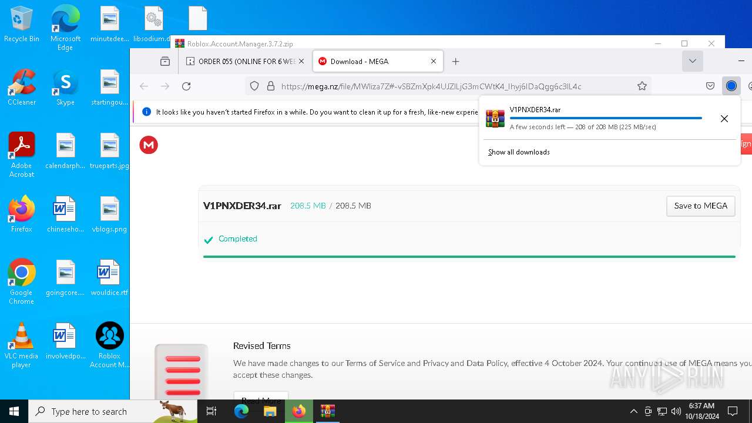This screenshot has height=423, width=752.
Task: Select the calendarph image file
Action: click(x=65, y=152)
